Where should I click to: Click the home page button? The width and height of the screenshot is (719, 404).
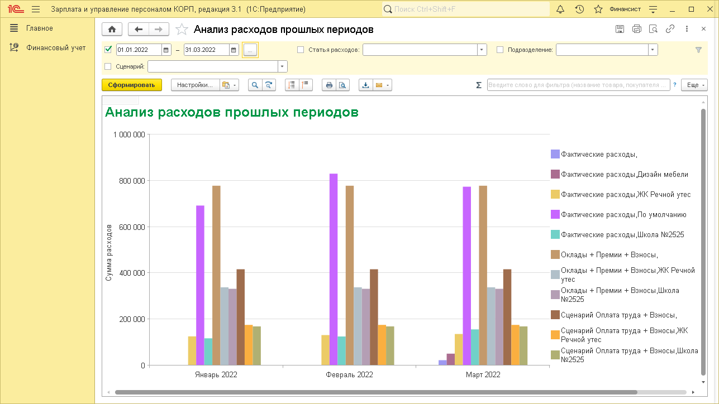point(112,30)
